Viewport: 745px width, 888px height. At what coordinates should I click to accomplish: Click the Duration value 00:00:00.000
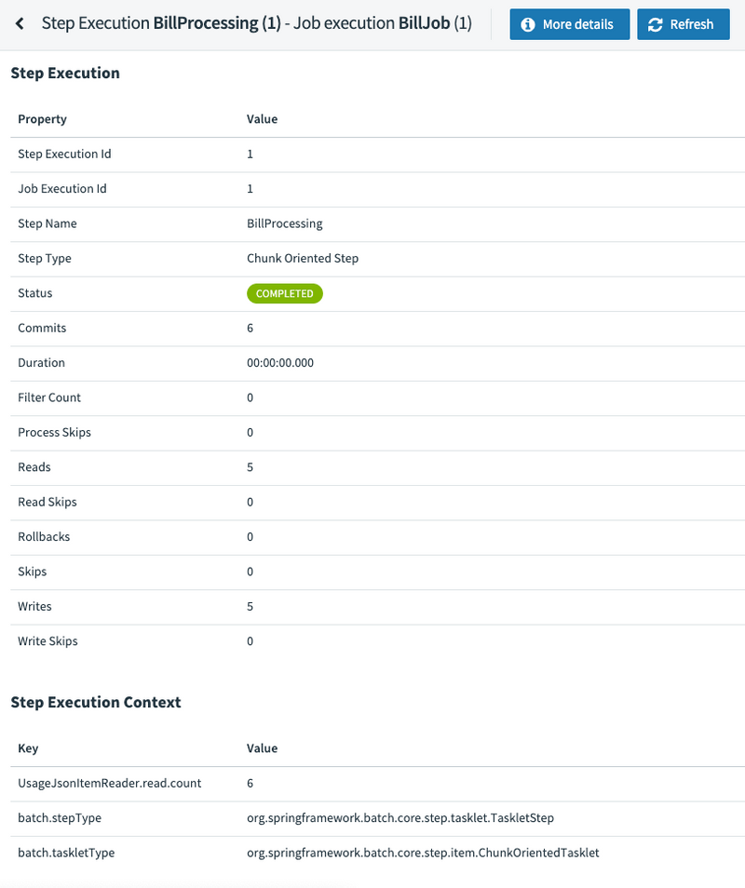pos(280,362)
